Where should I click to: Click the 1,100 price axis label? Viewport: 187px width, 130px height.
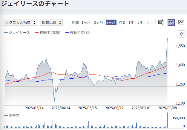(x=180, y=103)
